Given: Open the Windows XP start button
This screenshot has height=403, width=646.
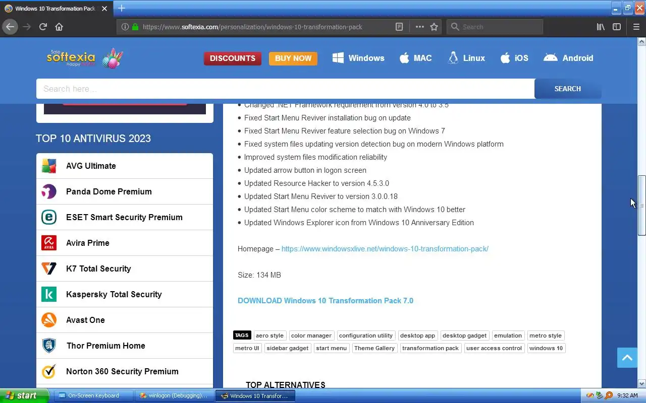Looking at the screenshot, I should coord(24,395).
